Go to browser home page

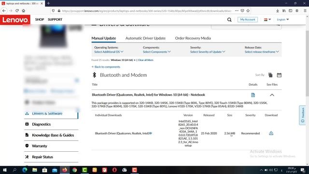point(24,11)
